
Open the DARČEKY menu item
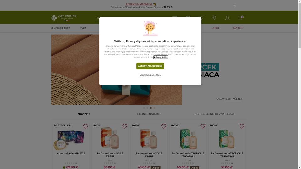pos(238,28)
